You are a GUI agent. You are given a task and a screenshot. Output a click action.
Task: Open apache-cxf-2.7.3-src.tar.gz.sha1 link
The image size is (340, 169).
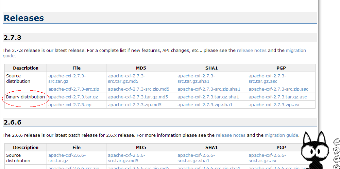tap(196, 78)
